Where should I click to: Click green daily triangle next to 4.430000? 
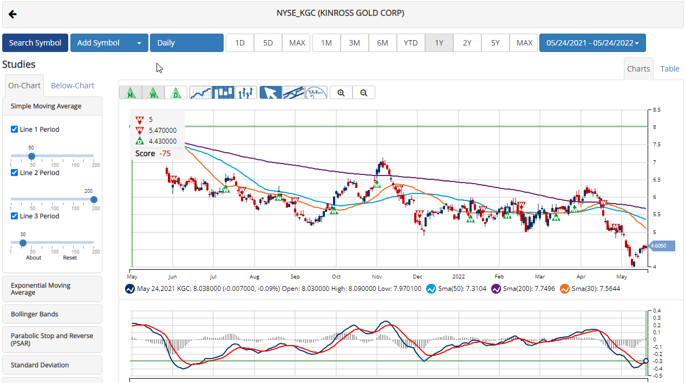[140, 141]
